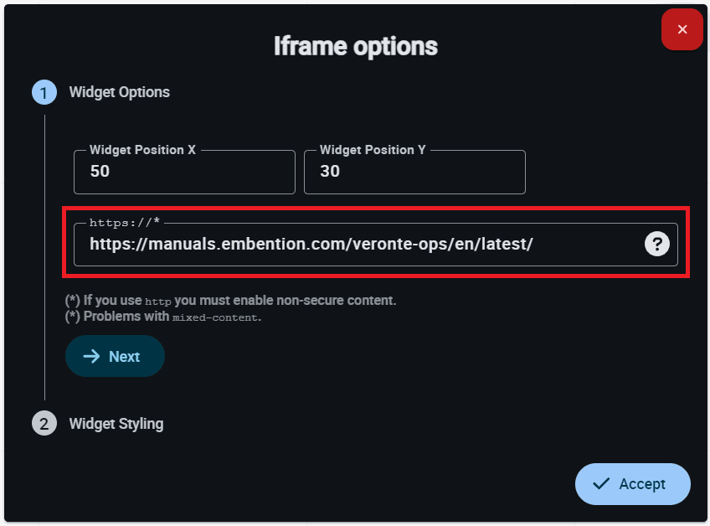710x526 pixels.
Task: Click the Iframe options title
Action: click(x=355, y=46)
